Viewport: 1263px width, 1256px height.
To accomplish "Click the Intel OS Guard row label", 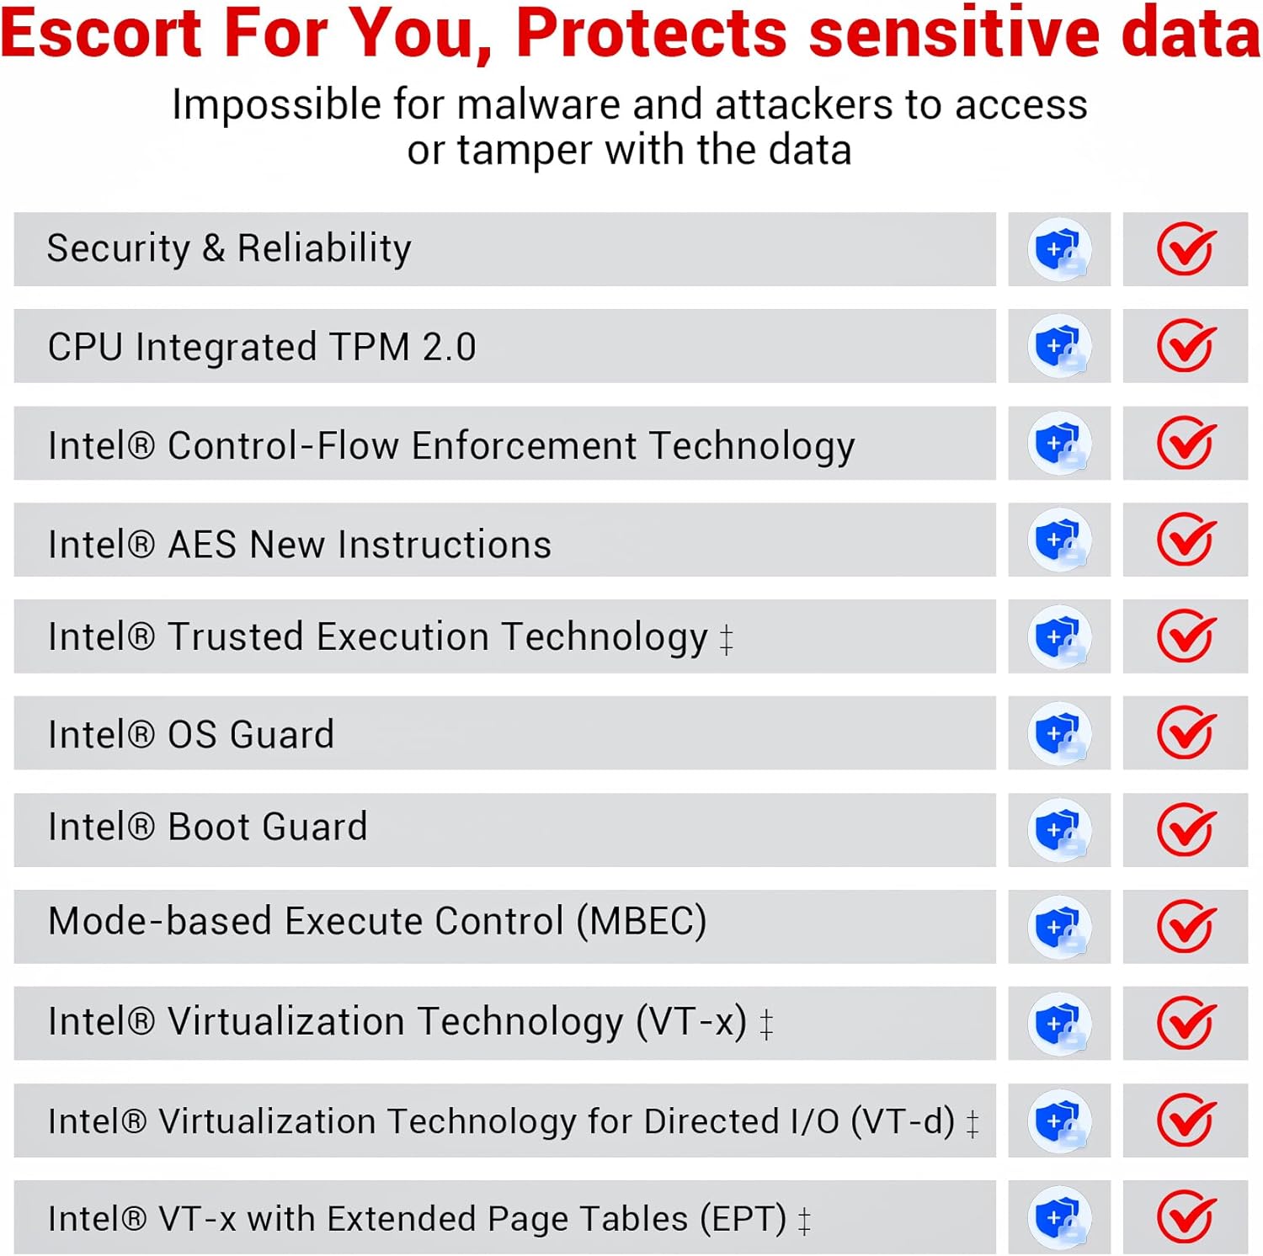I will (191, 734).
